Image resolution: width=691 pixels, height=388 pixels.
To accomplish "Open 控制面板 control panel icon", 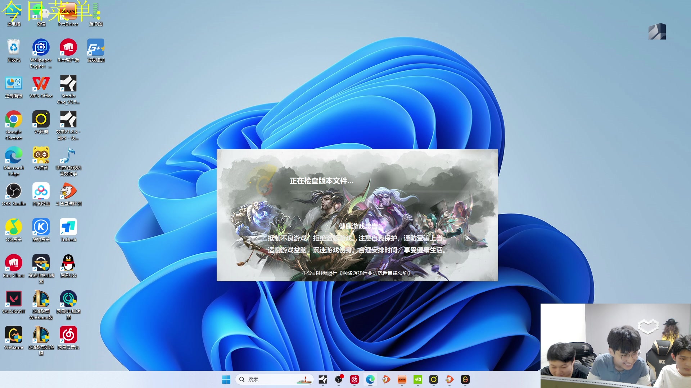I will click(x=14, y=86).
